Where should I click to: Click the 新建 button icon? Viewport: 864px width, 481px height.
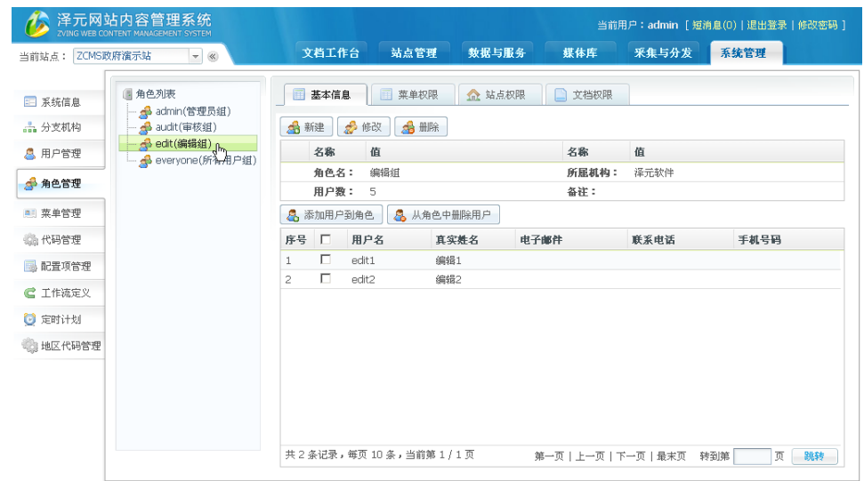tap(293, 128)
